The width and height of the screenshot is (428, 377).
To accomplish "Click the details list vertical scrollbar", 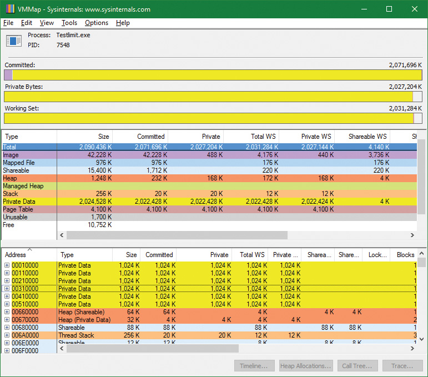I will pos(421,300).
